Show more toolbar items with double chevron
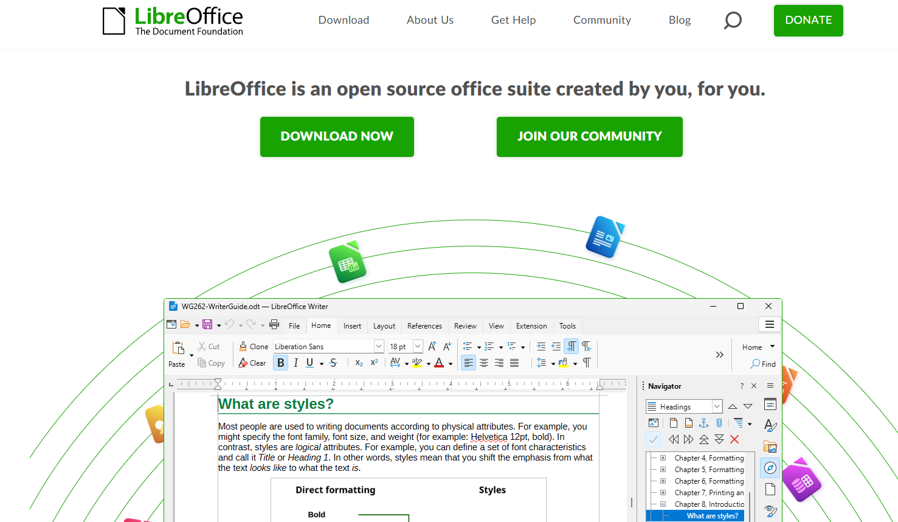The height and width of the screenshot is (522, 898). [720, 355]
